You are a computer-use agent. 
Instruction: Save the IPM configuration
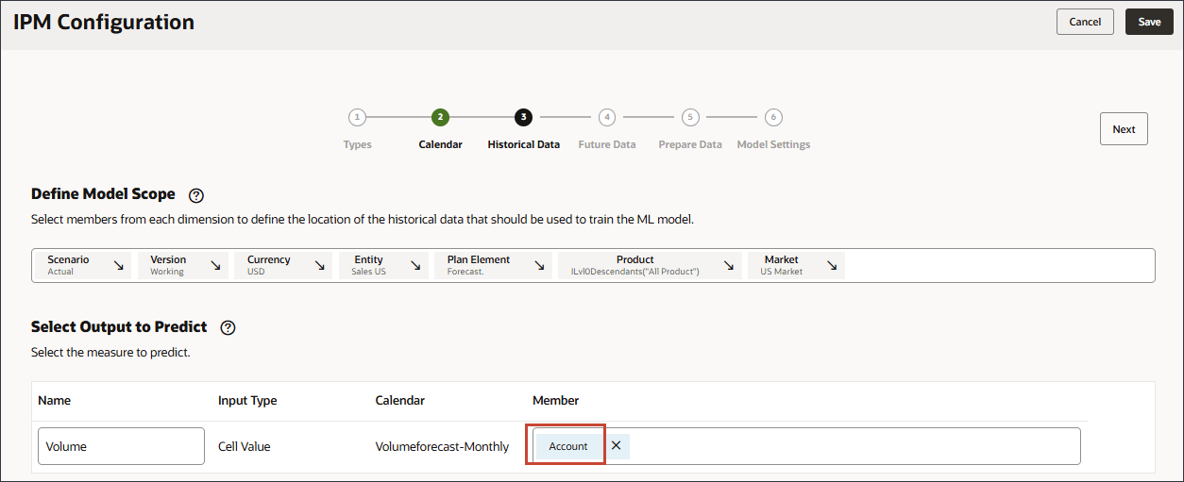click(x=1149, y=22)
